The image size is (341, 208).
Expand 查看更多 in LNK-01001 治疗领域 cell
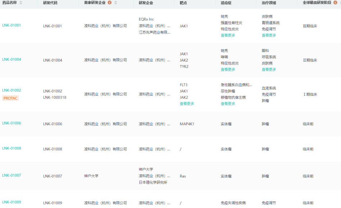point(269,35)
